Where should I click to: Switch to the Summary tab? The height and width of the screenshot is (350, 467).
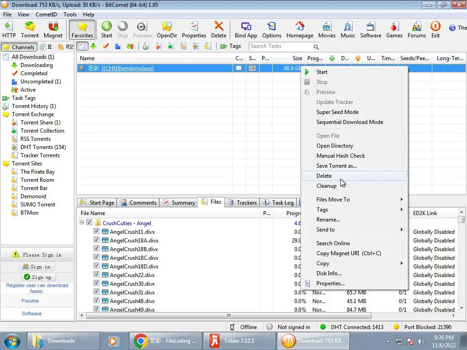[x=178, y=203]
